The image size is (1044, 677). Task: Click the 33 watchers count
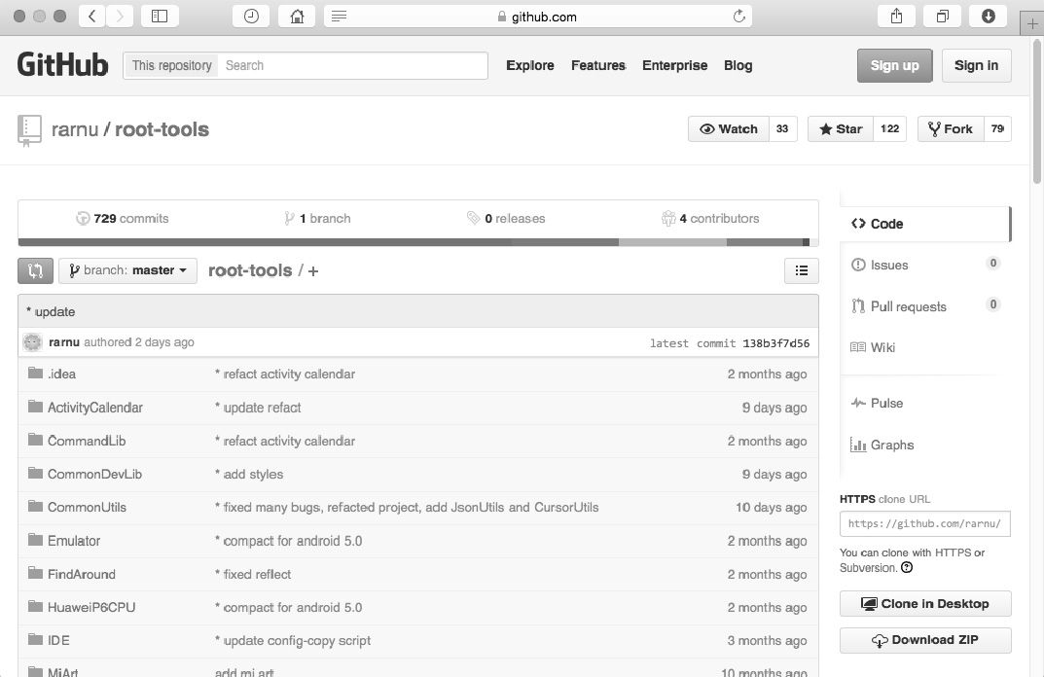click(782, 129)
